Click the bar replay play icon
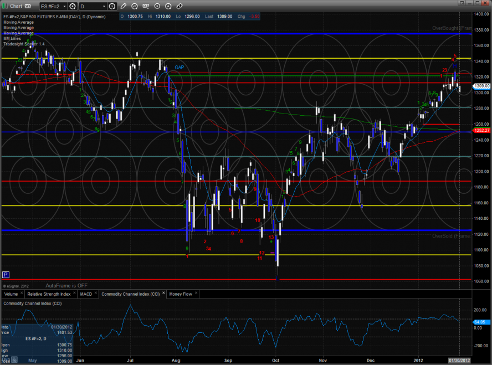The height and width of the screenshot is (365, 492). [x=157, y=6]
